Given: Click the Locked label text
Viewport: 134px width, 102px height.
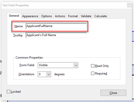Looking at the screenshot, I should pyautogui.click(x=16, y=92).
